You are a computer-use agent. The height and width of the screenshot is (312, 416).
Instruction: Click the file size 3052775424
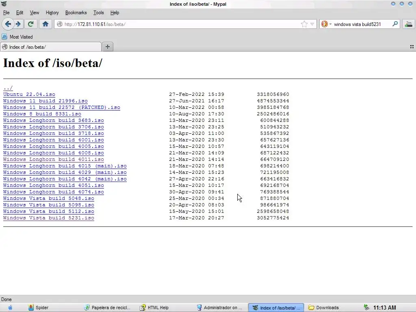pyautogui.click(x=273, y=218)
